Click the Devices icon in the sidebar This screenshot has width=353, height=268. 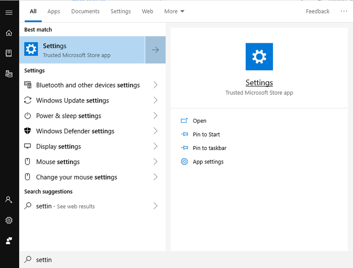[9, 74]
